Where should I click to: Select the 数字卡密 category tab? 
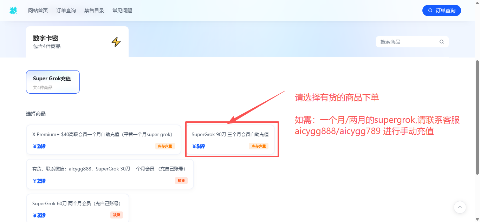(x=77, y=42)
